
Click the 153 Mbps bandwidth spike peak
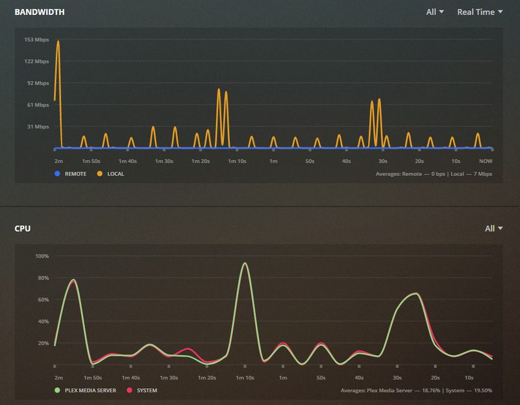58,41
